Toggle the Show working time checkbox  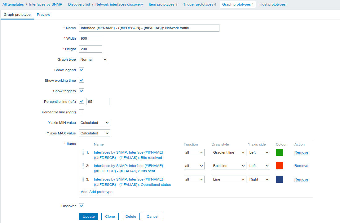pyautogui.click(x=82, y=81)
